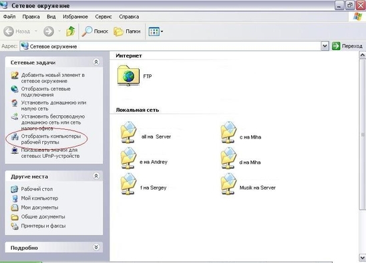Click wireless icon beside 'Установить беспроводную' task
Screen dimensions: 366x263
pyautogui.click(x=15, y=116)
